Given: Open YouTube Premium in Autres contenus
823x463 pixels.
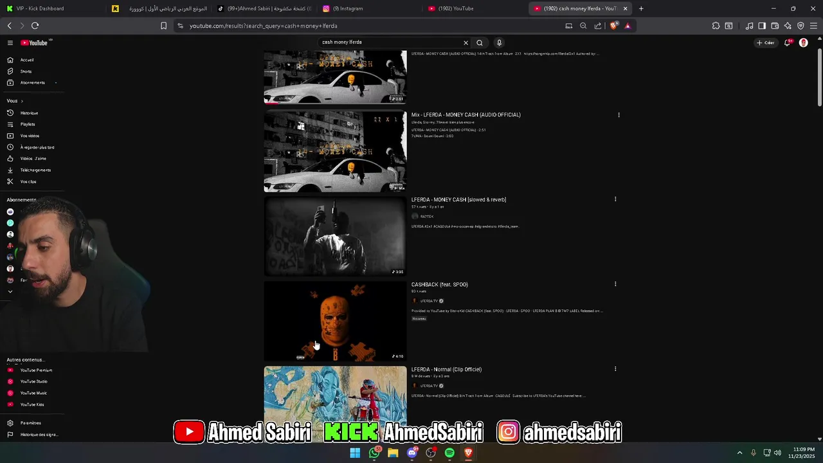Looking at the screenshot, I should (x=36, y=370).
